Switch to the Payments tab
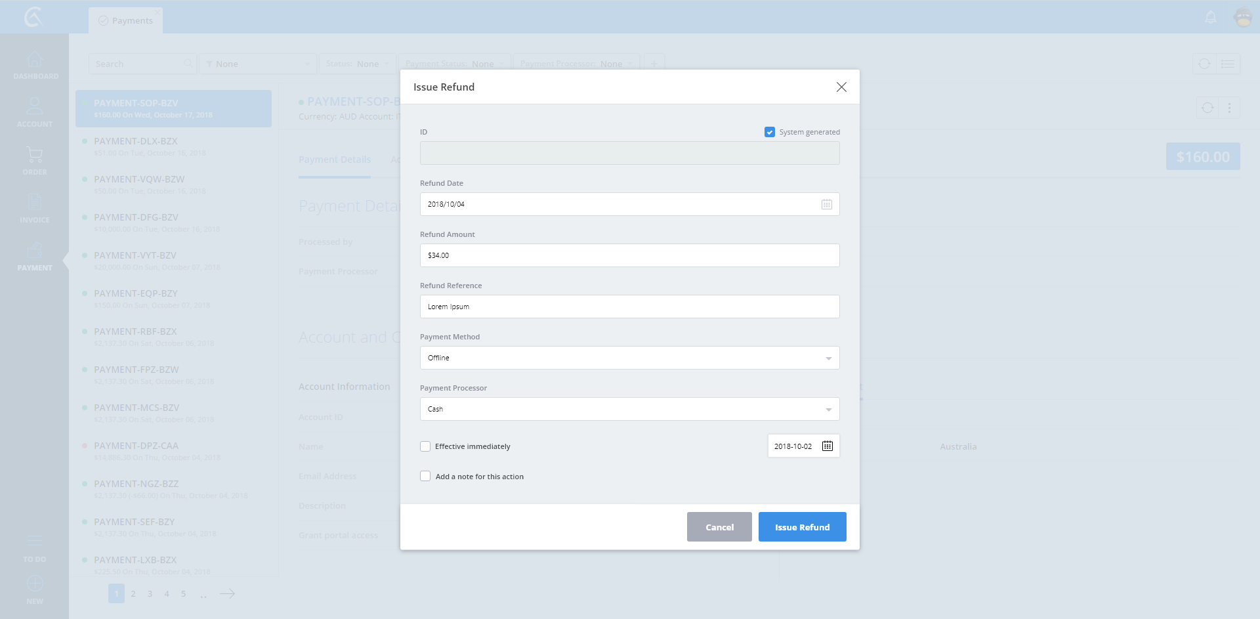This screenshot has height=619, width=1260. [x=126, y=21]
